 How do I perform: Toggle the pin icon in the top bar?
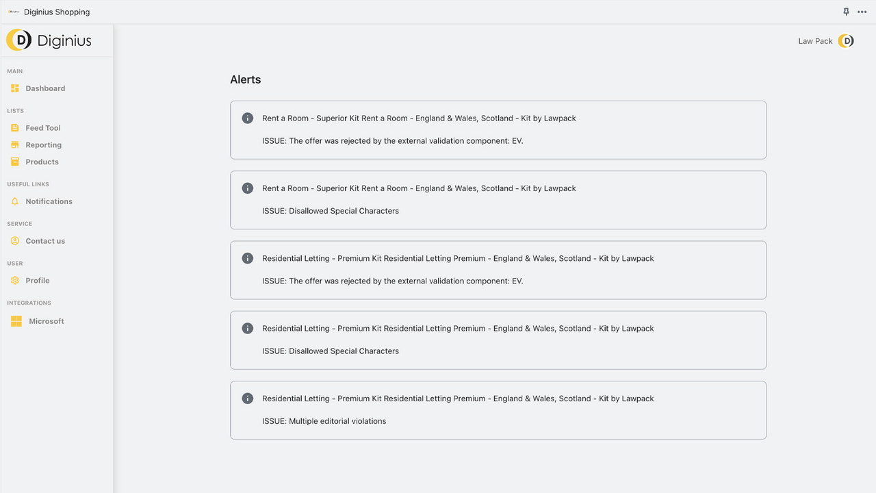(x=846, y=12)
